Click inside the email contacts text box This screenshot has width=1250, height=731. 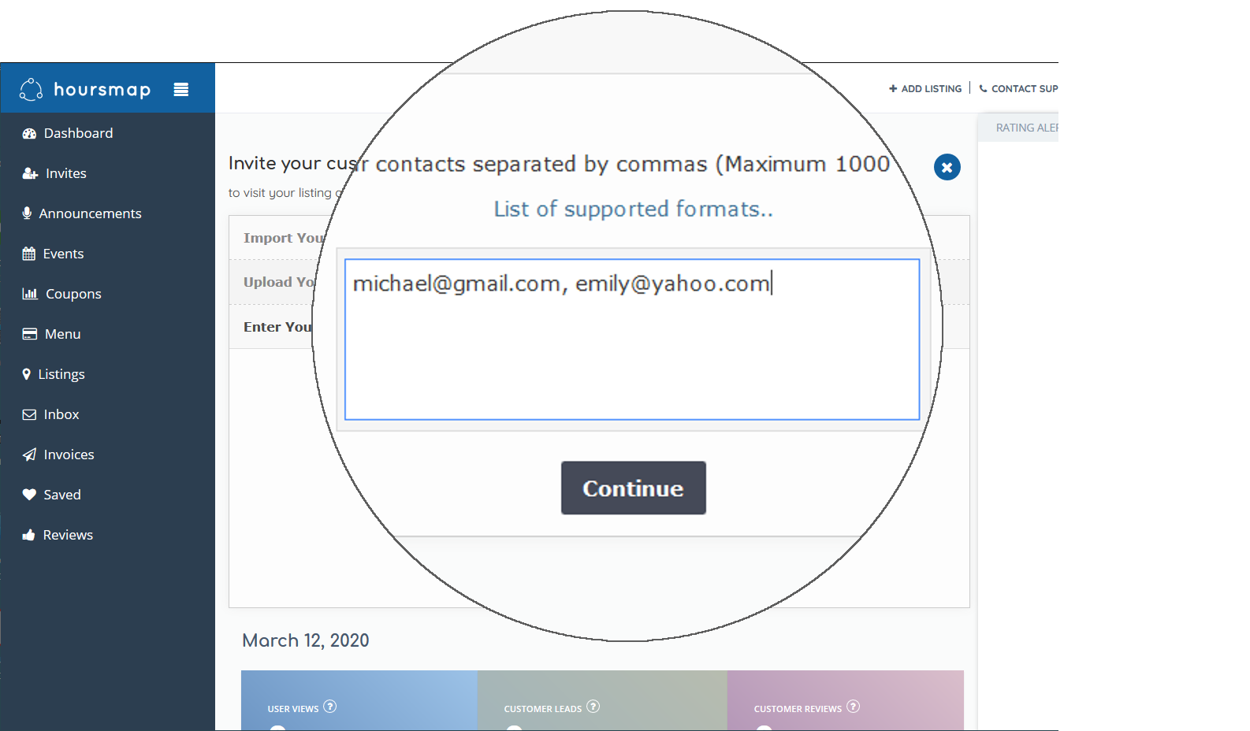click(x=632, y=340)
